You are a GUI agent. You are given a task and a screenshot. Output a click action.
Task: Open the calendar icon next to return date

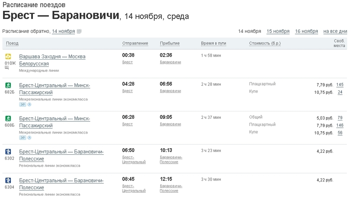tap(79, 32)
